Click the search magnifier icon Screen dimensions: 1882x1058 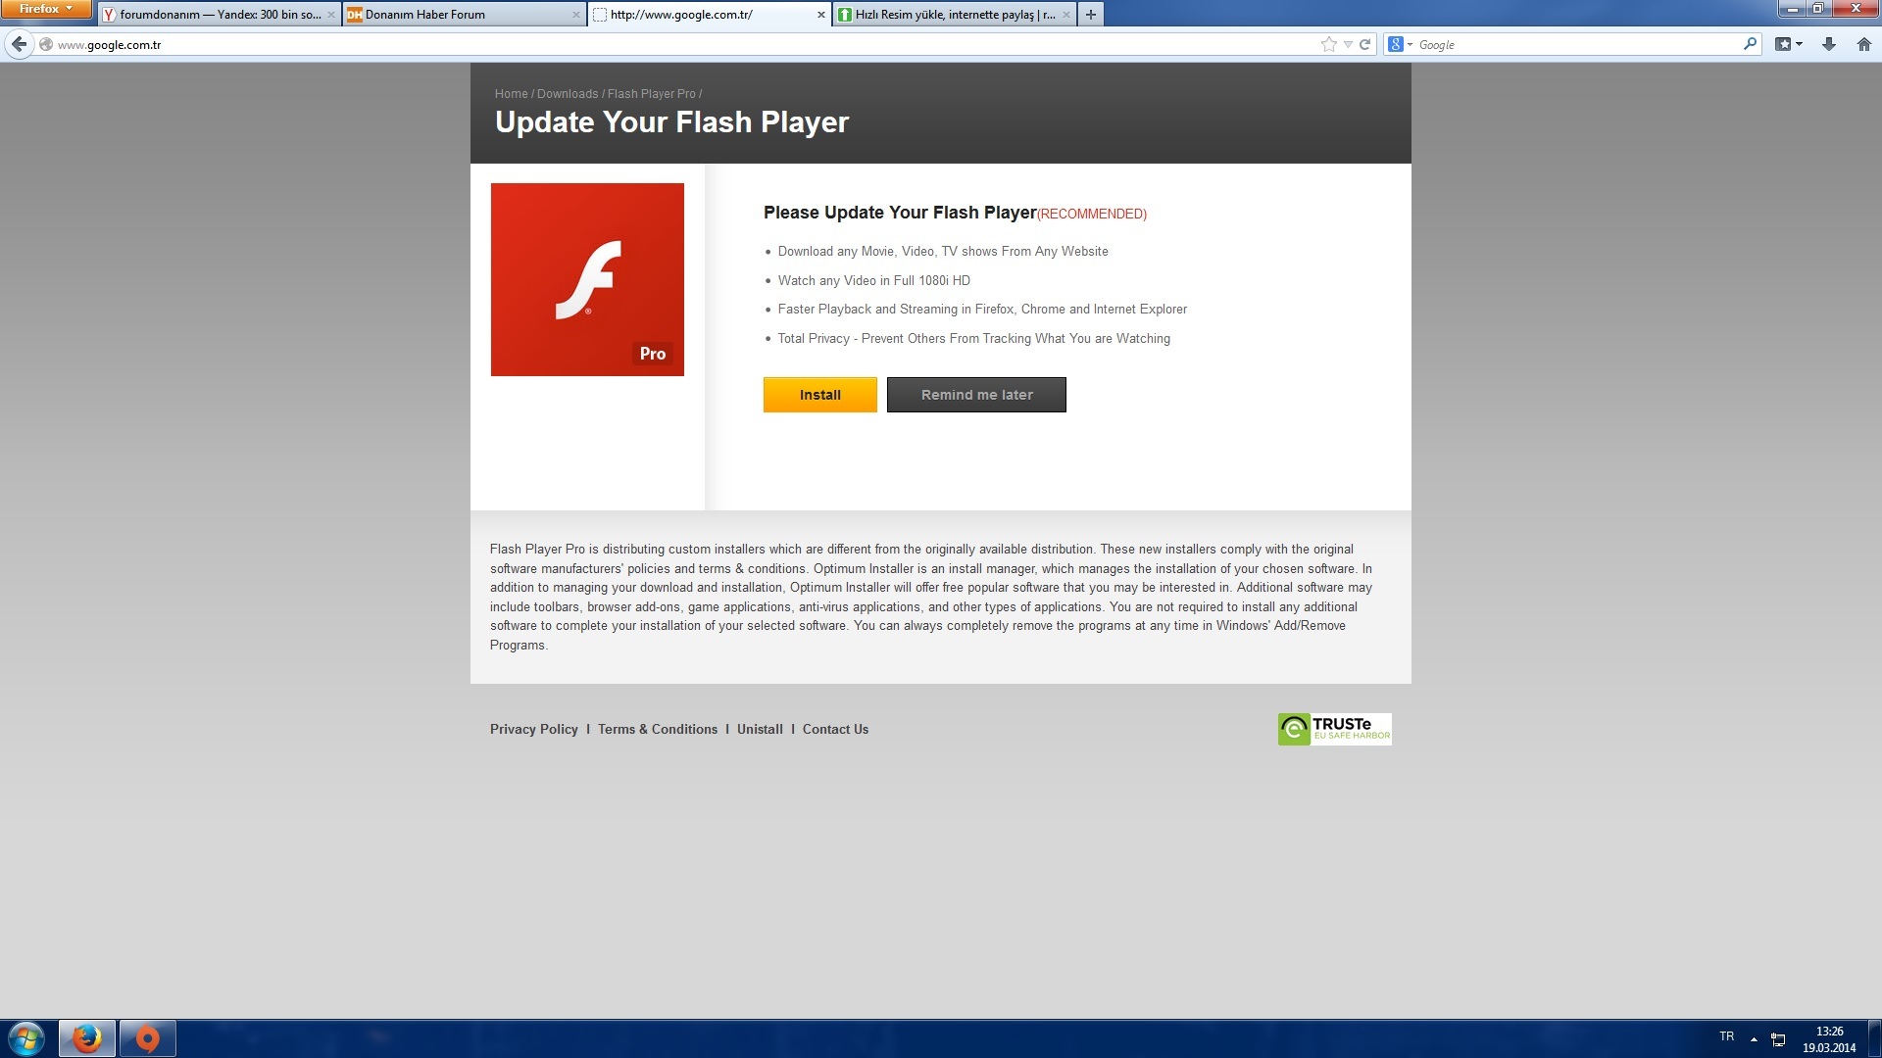(x=1750, y=44)
